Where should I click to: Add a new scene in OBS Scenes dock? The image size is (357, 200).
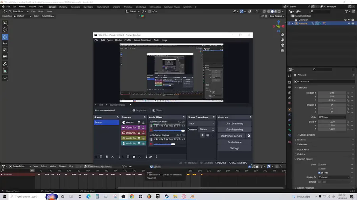[96, 157]
